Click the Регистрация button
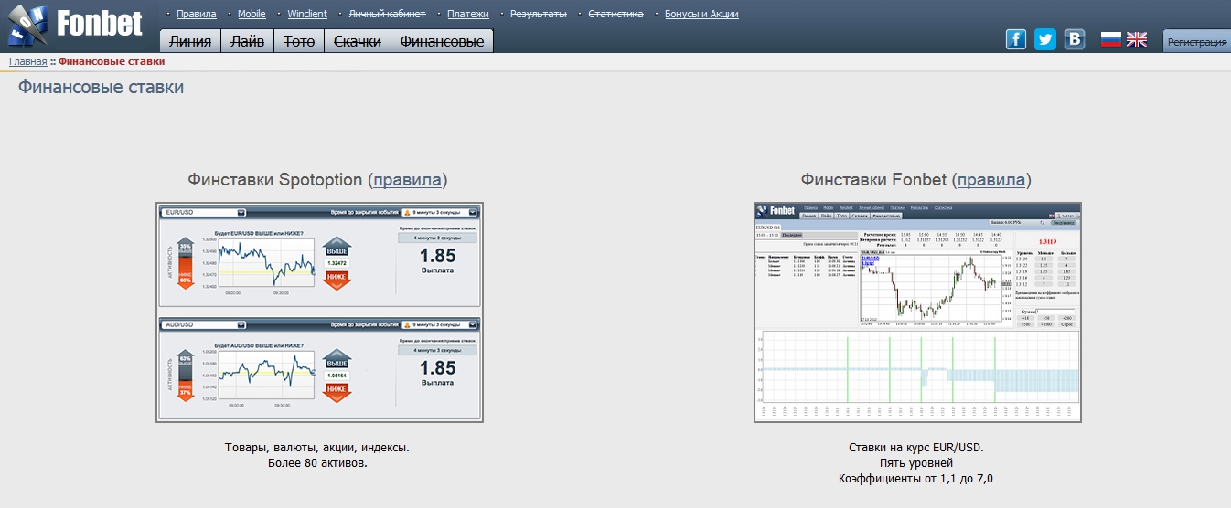The height and width of the screenshot is (508, 1231). (x=1197, y=41)
